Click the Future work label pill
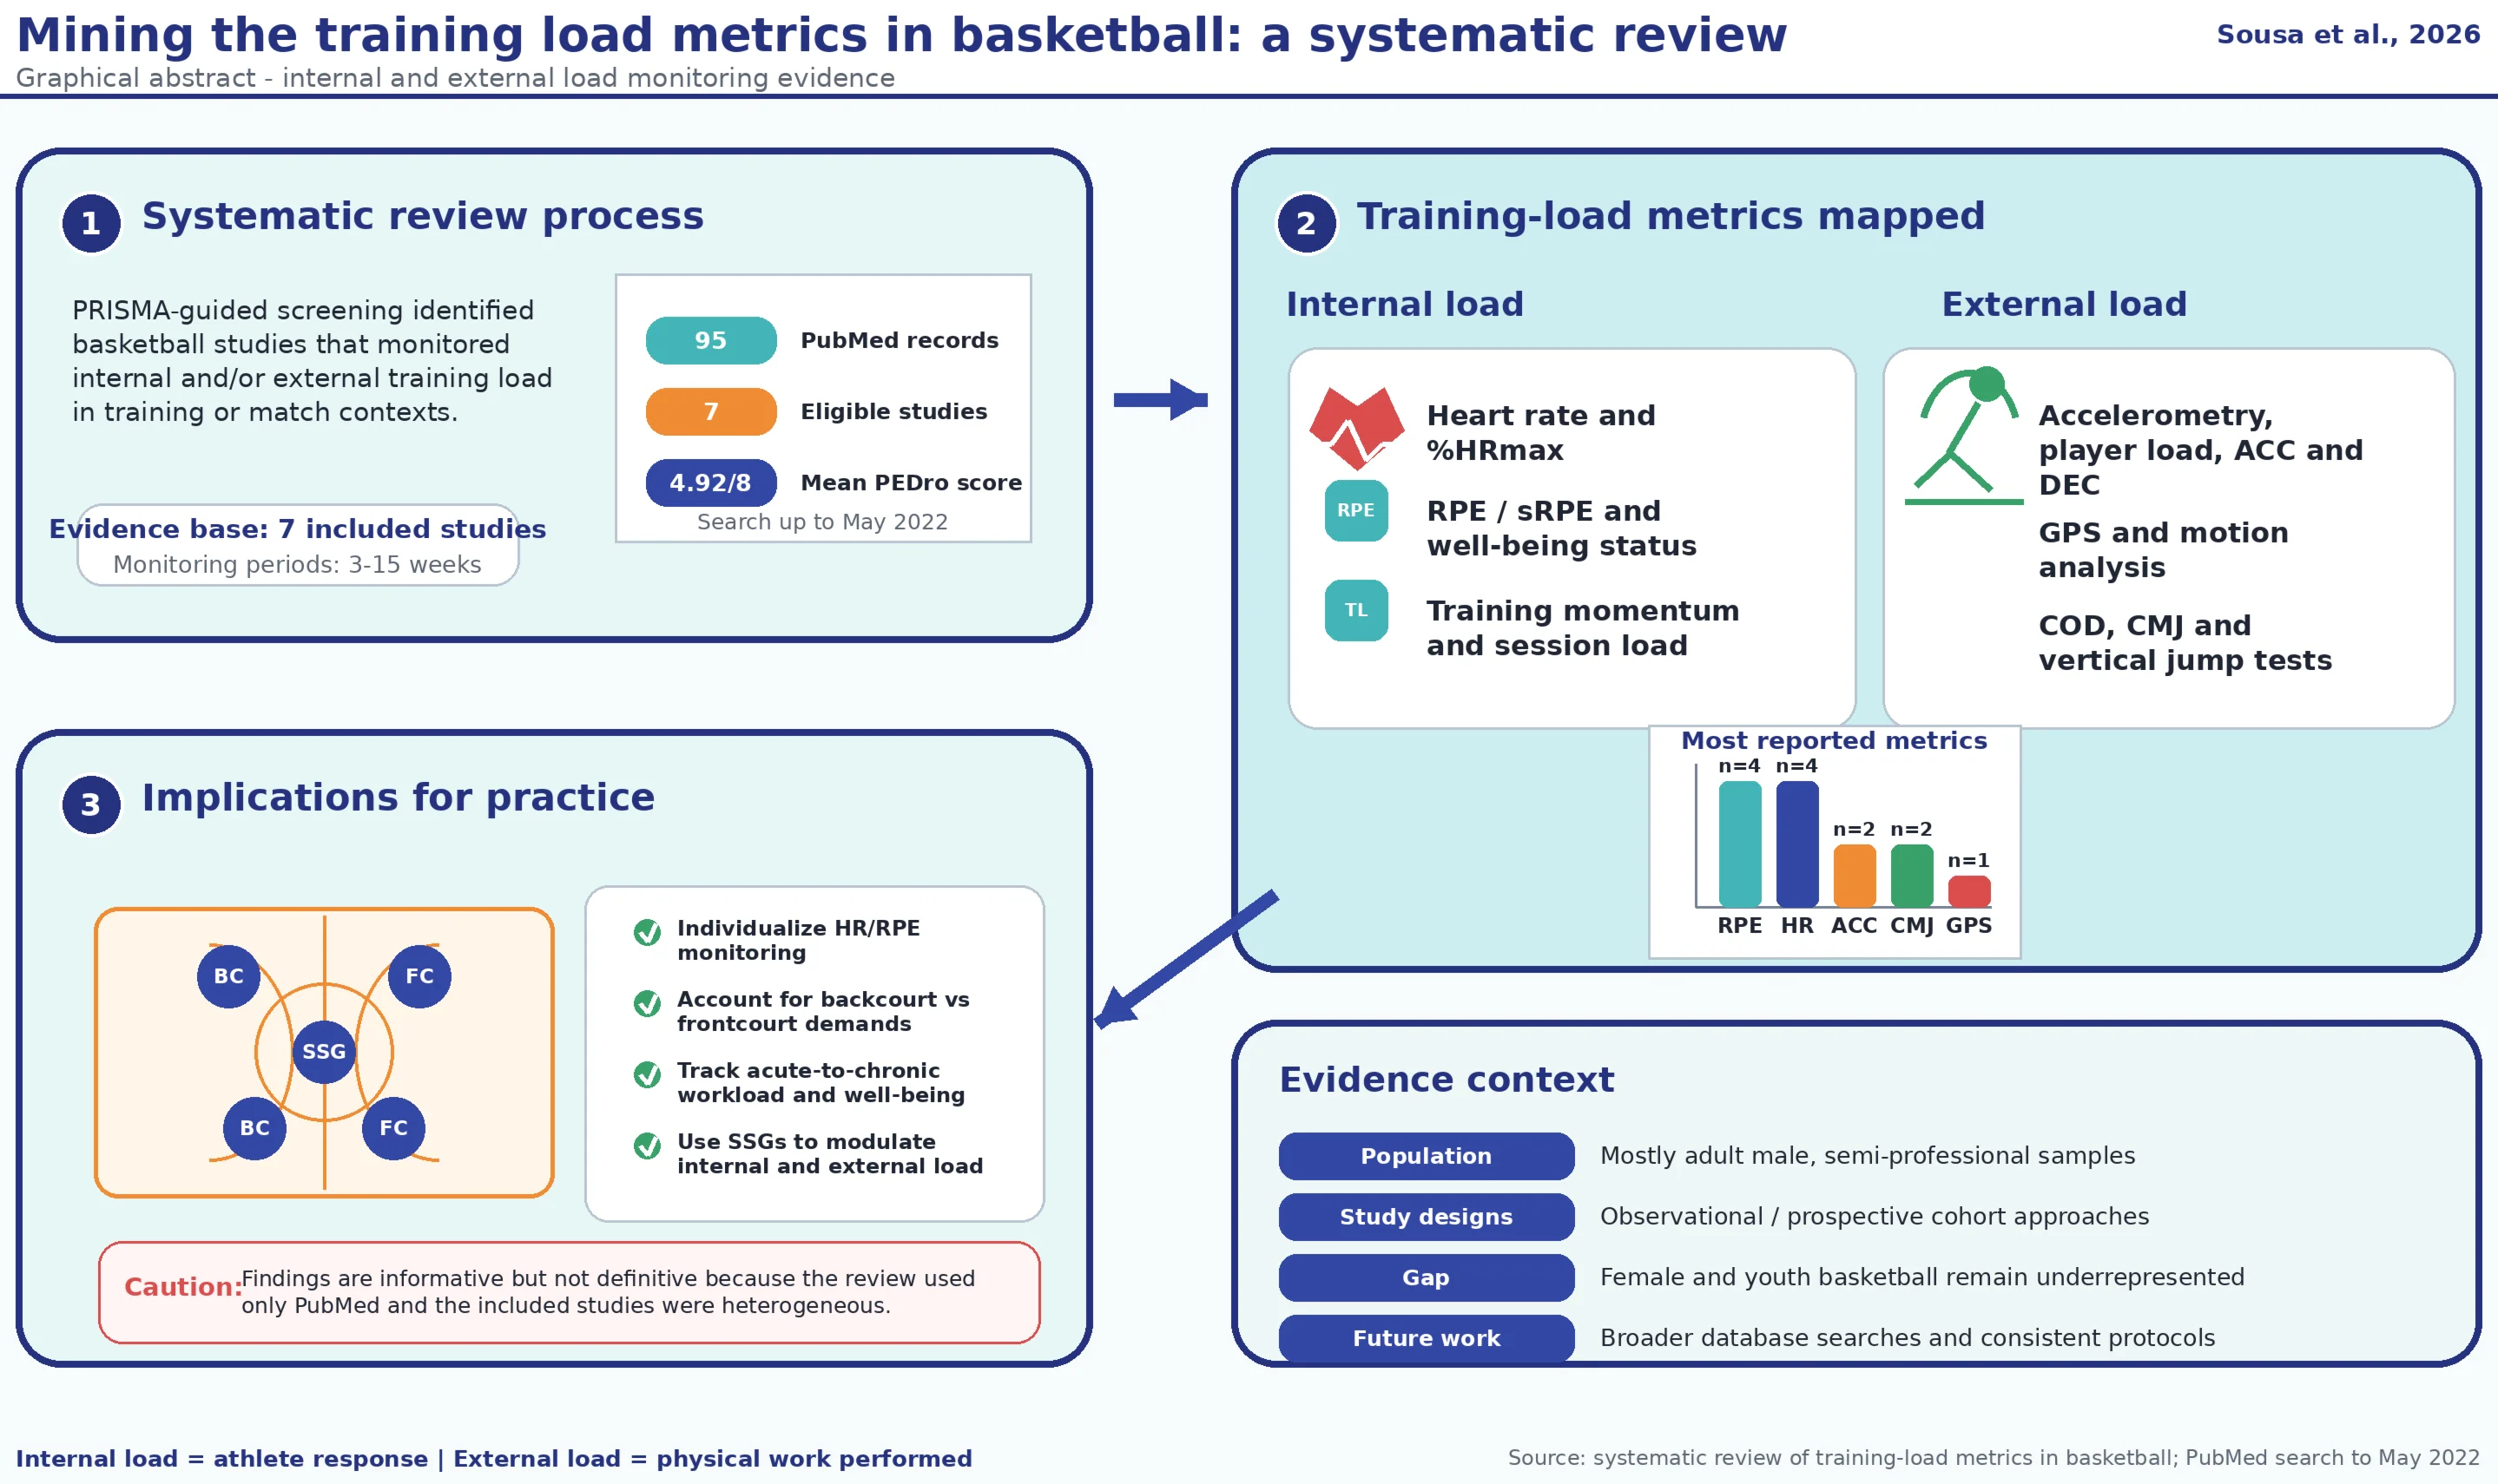Screen dimensions: 2498x1484 pyautogui.click(x=1426, y=1338)
